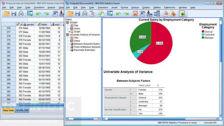The width and height of the screenshot is (224, 126).
Task: Click the Go to Data star icon
Action: pyautogui.click(x=135, y=14)
